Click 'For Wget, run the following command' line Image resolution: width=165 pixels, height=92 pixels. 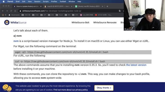pyautogui.click(x=45, y=46)
